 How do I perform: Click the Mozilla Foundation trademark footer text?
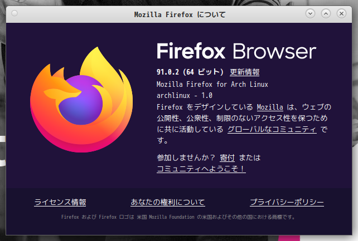[178, 217]
